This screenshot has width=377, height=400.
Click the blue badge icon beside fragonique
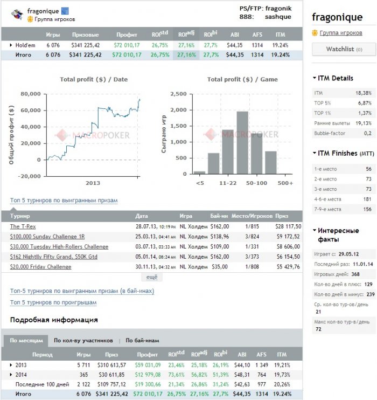(x=65, y=11)
